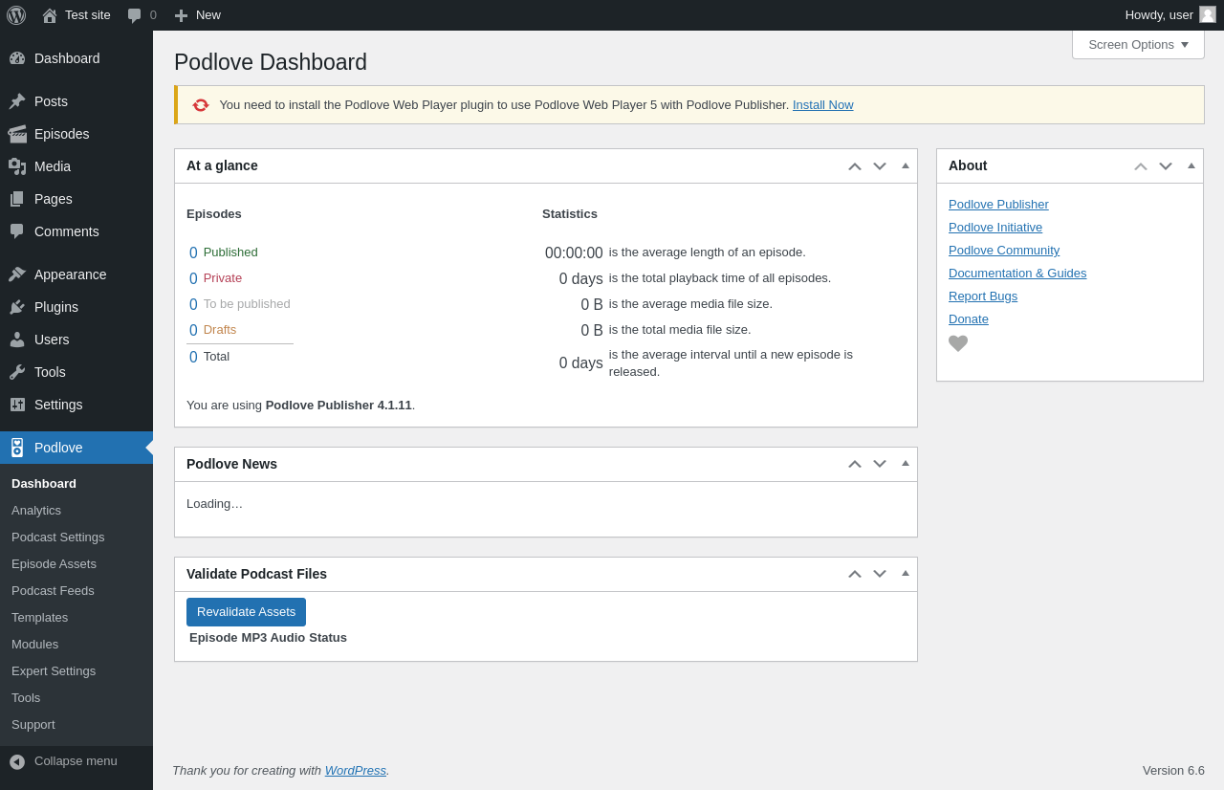
Task: Open the Appearance menu
Action: click(70, 274)
